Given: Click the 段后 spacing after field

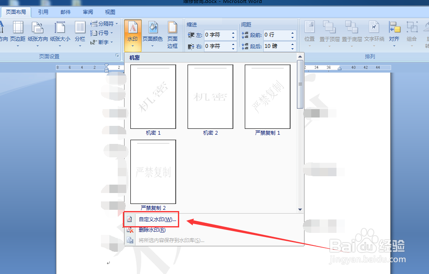Looking at the screenshot, I should tap(277, 46).
